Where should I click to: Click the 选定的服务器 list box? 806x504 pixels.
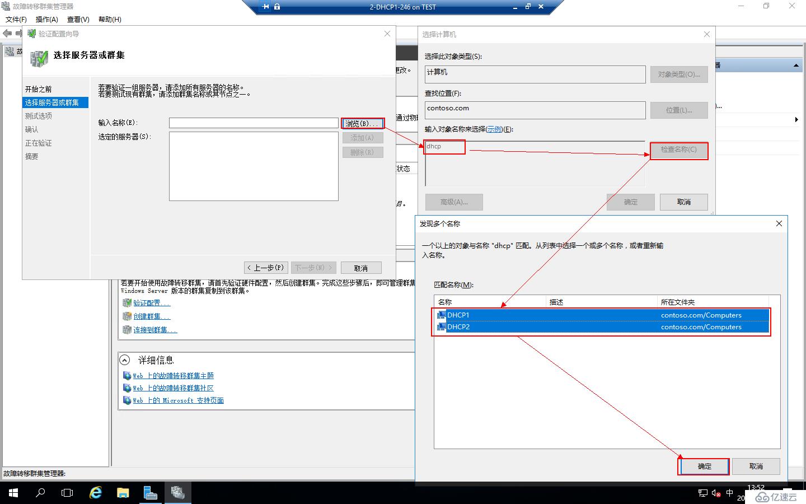(254, 166)
